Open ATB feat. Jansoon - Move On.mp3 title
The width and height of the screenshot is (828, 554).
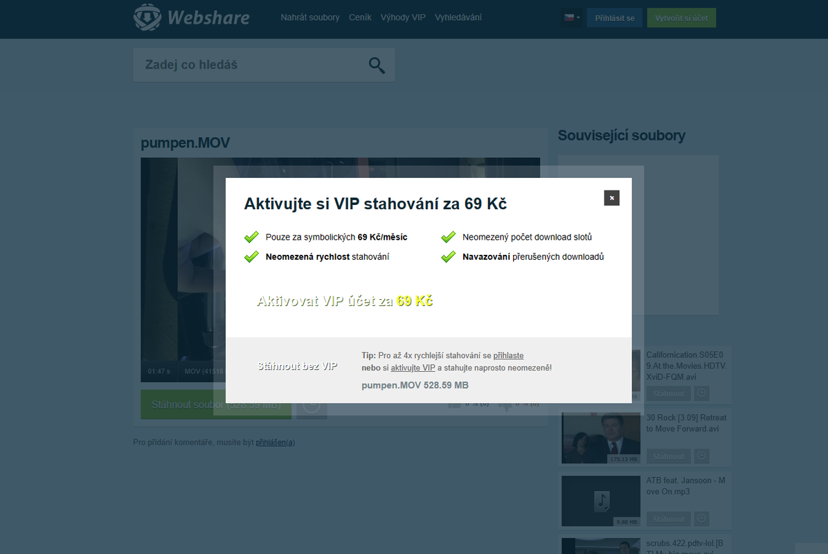click(x=685, y=486)
